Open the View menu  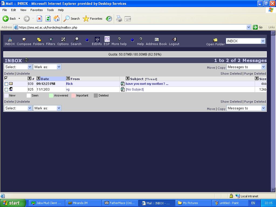[x=23, y=10]
